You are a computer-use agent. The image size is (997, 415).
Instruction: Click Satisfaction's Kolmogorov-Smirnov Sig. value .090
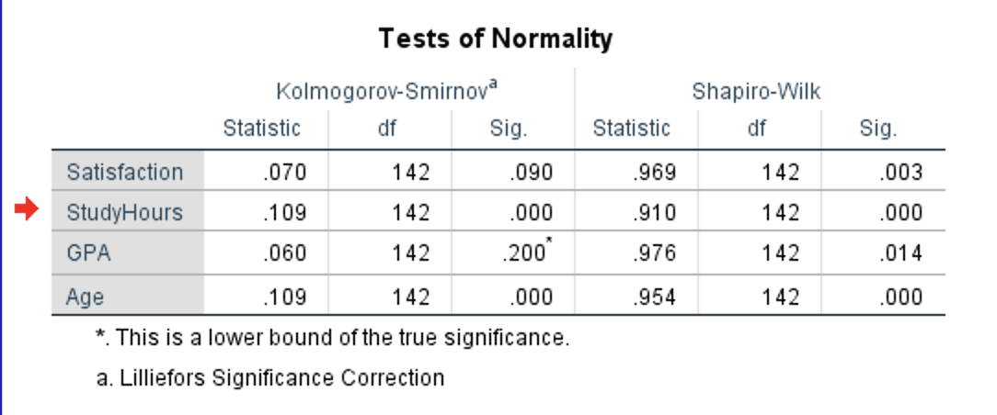pyautogui.click(x=531, y=172)
